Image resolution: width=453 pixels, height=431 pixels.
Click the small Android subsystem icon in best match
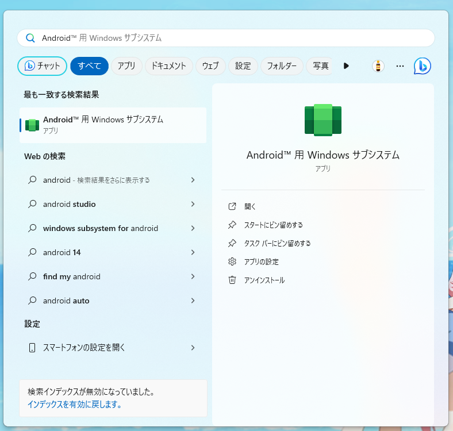tap(32, 125)
